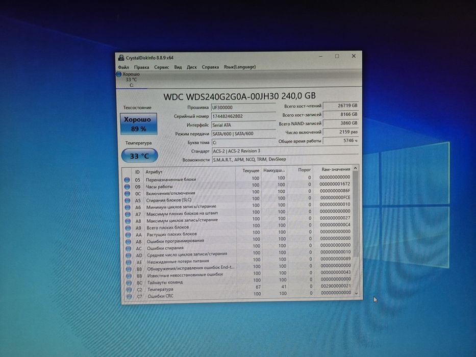Click the Прошивка field UF300000
This screenshot has height=357, width=476.
243,108
